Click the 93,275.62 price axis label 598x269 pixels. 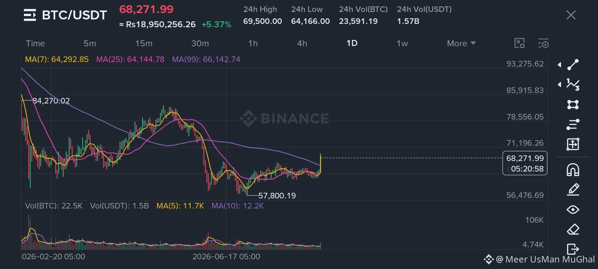pos(525,64)
